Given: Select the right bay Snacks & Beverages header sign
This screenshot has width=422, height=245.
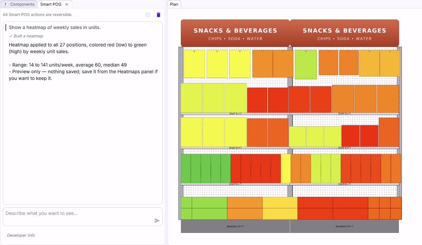Looking at the screenshot, I should pos(344,33).
